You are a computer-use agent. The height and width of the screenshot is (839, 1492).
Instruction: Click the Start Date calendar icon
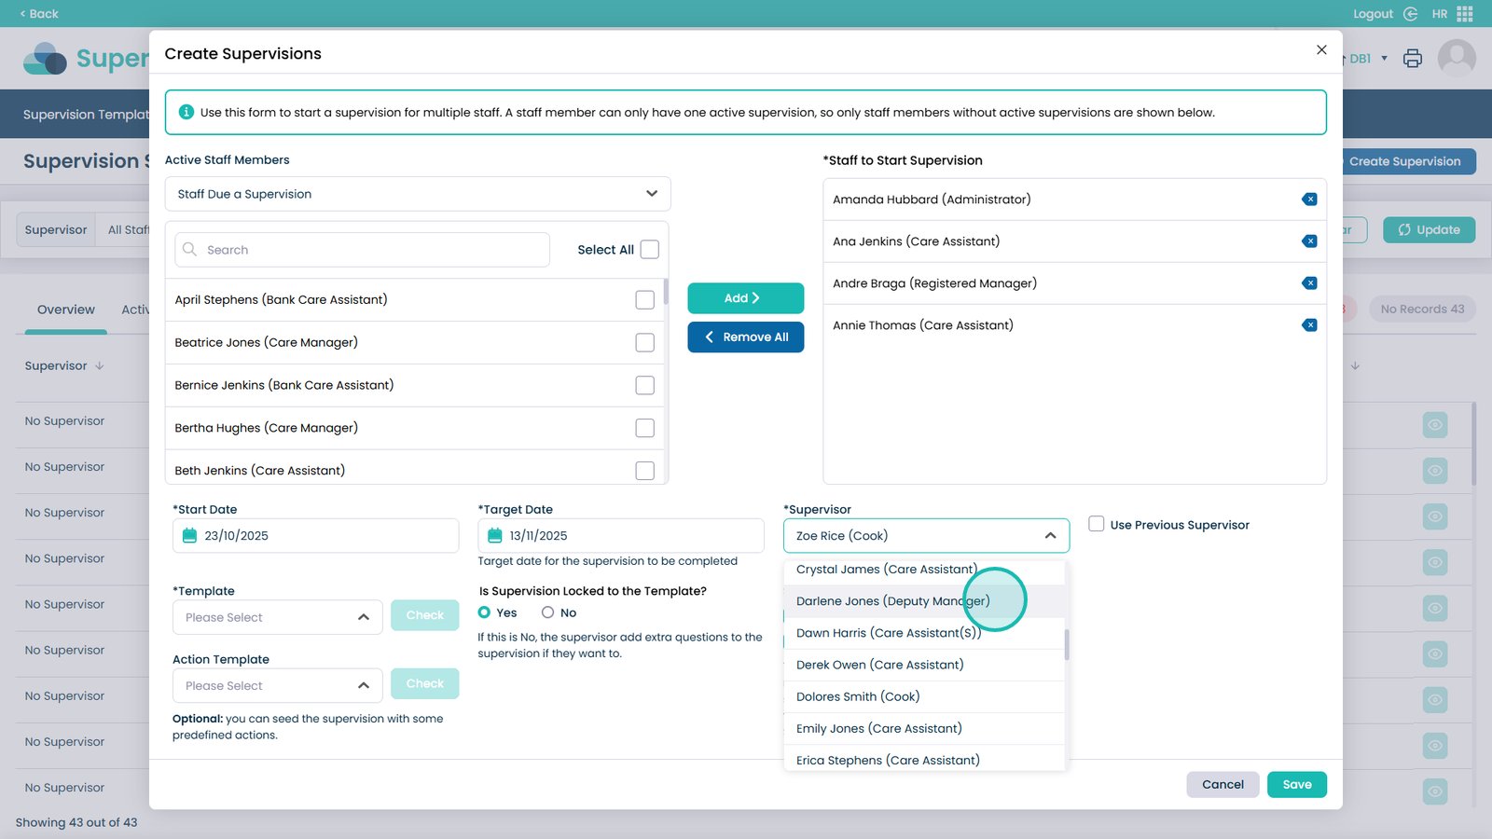click(190, 536)
